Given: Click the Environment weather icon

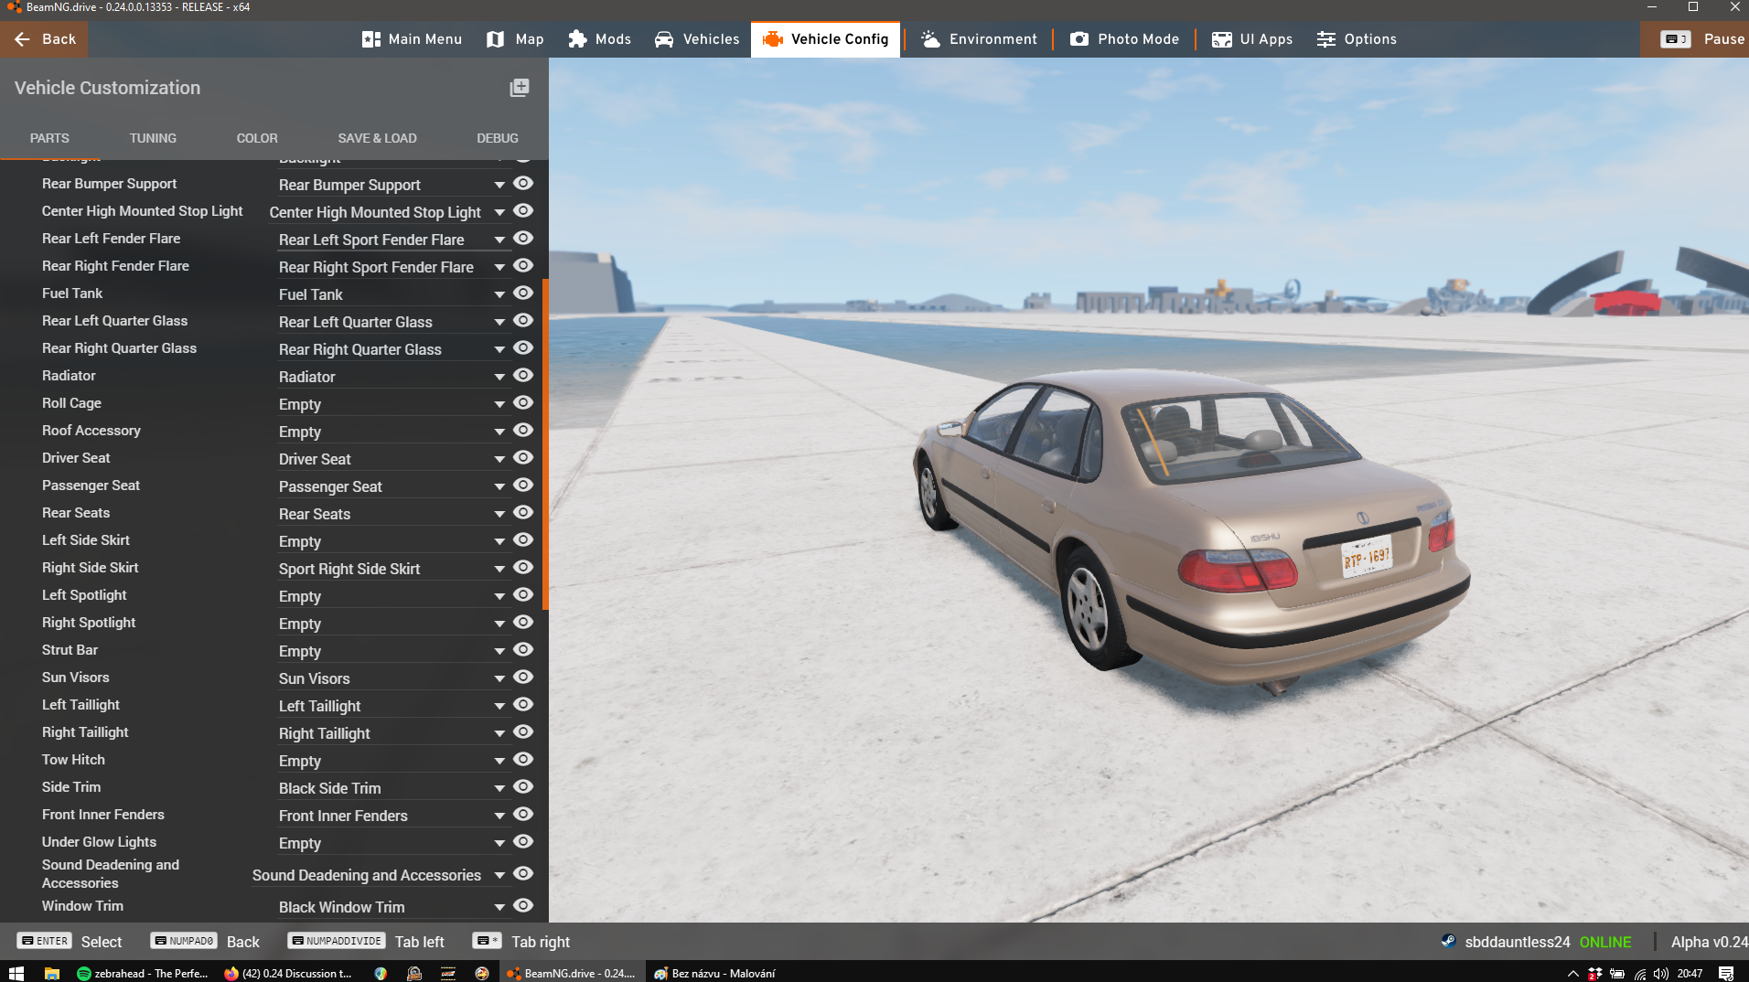Looking at the screenshot, I should tap(930, 39).
